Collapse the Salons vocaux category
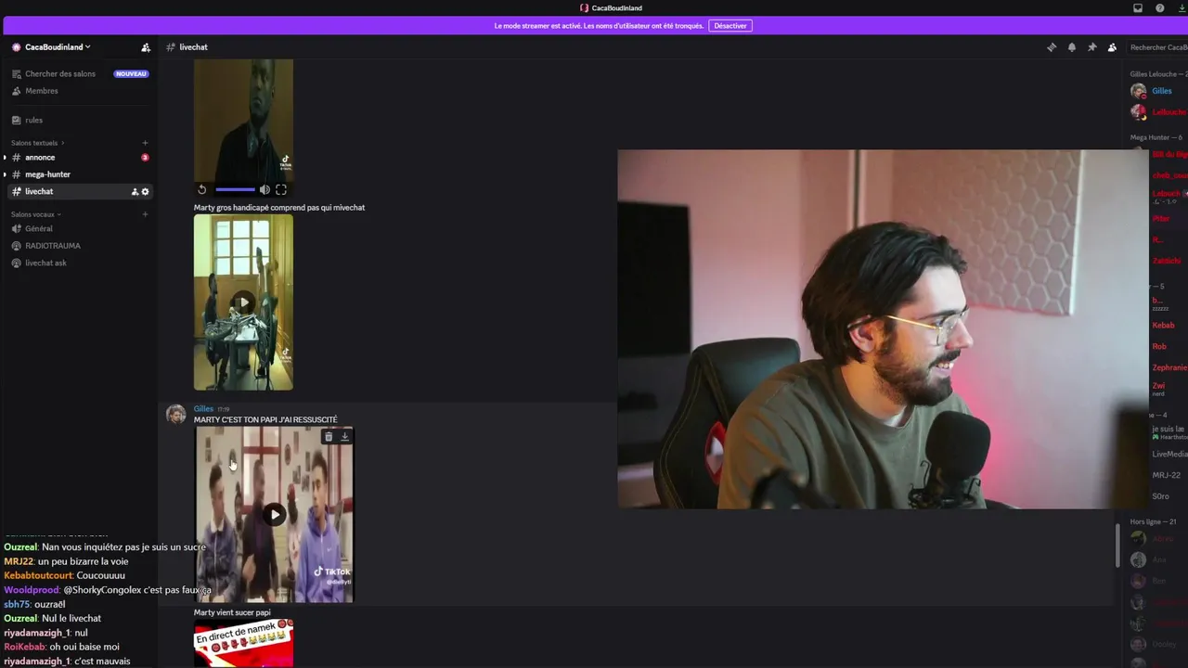The width and height of the screenshot is (1188, 668). 35,214
